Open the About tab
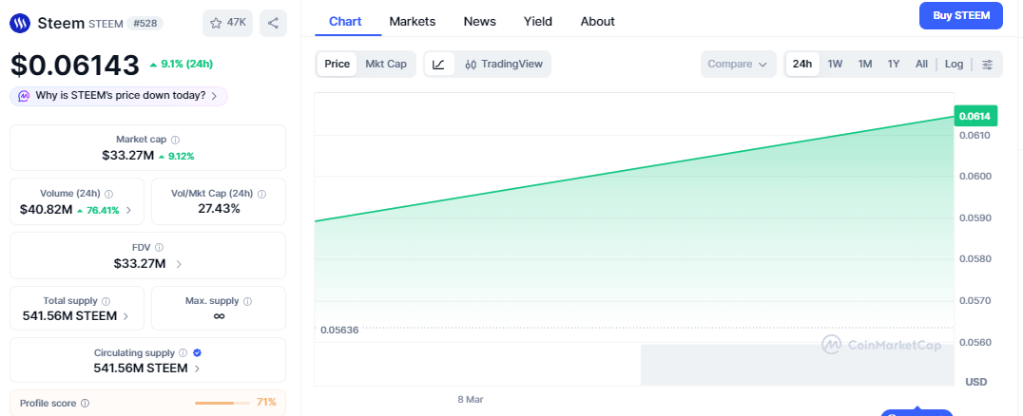This screenshot has height=416, width=1023. pos(598,22)
